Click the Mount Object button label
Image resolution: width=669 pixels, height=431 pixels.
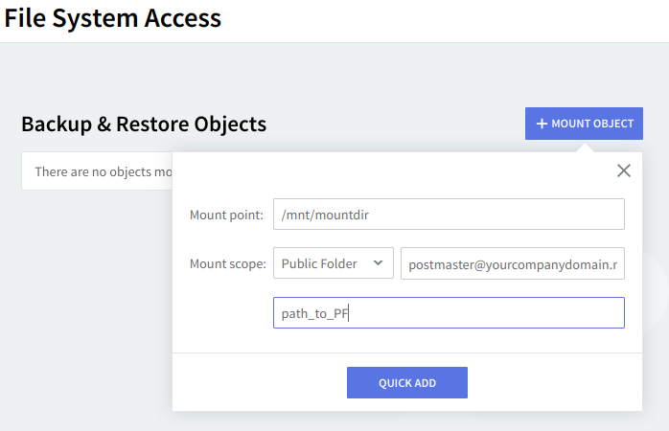pos(591,124)
